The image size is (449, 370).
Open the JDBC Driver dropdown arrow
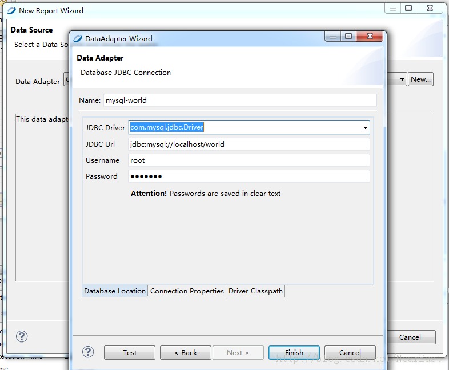click(x=365, y=128)
